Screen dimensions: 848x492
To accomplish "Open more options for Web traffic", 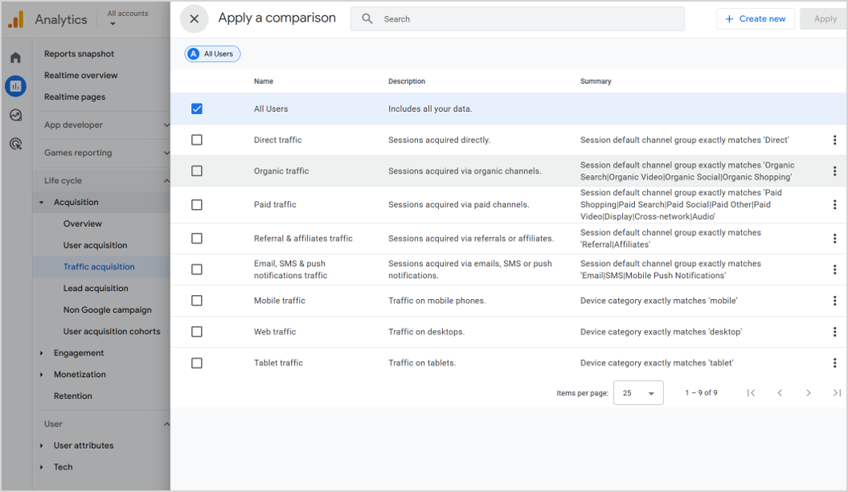I will 834,332.
